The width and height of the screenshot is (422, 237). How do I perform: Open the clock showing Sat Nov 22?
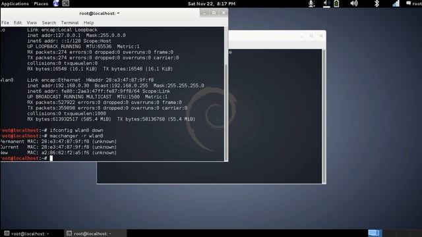[212, 4]
